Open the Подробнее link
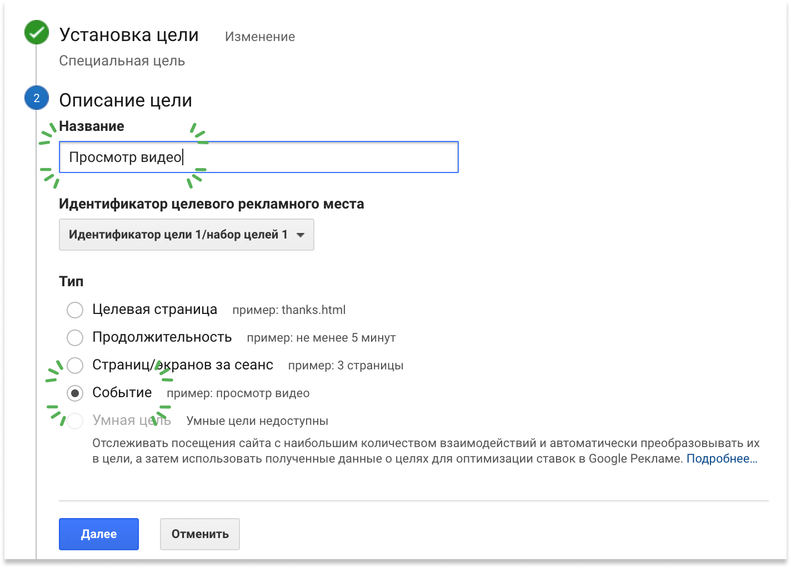 pos(722,459)
